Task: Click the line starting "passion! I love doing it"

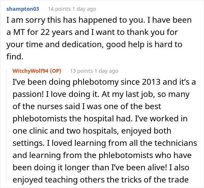Action: (x=101, y=95)
